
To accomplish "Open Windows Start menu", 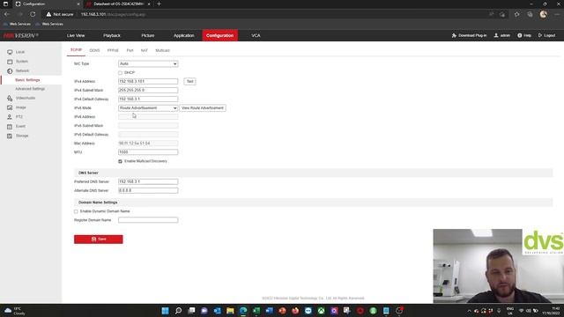I will pyautogui.click(x=165, y=311).
